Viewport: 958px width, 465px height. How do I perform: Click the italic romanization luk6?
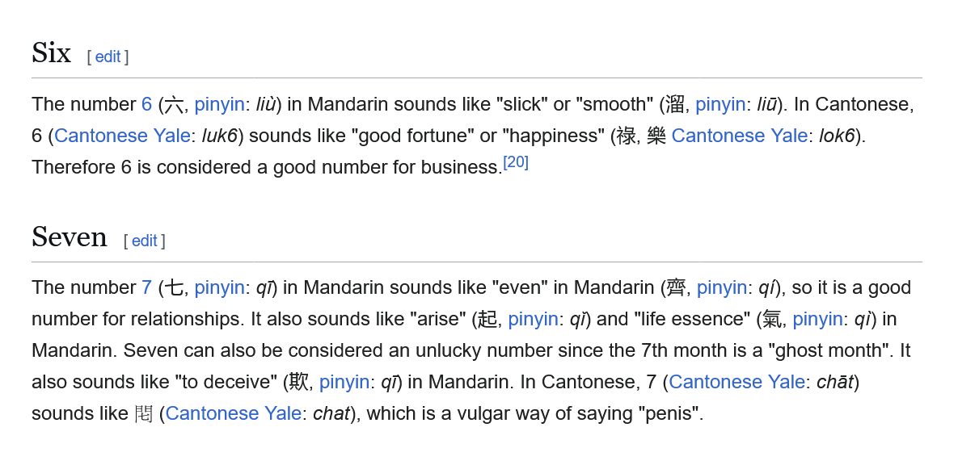coord(220,136)
